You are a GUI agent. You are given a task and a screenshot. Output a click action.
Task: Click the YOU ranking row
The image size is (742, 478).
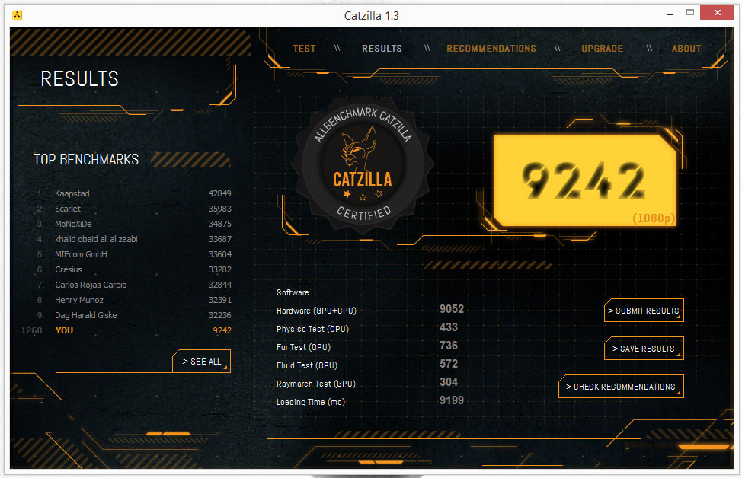126,330
